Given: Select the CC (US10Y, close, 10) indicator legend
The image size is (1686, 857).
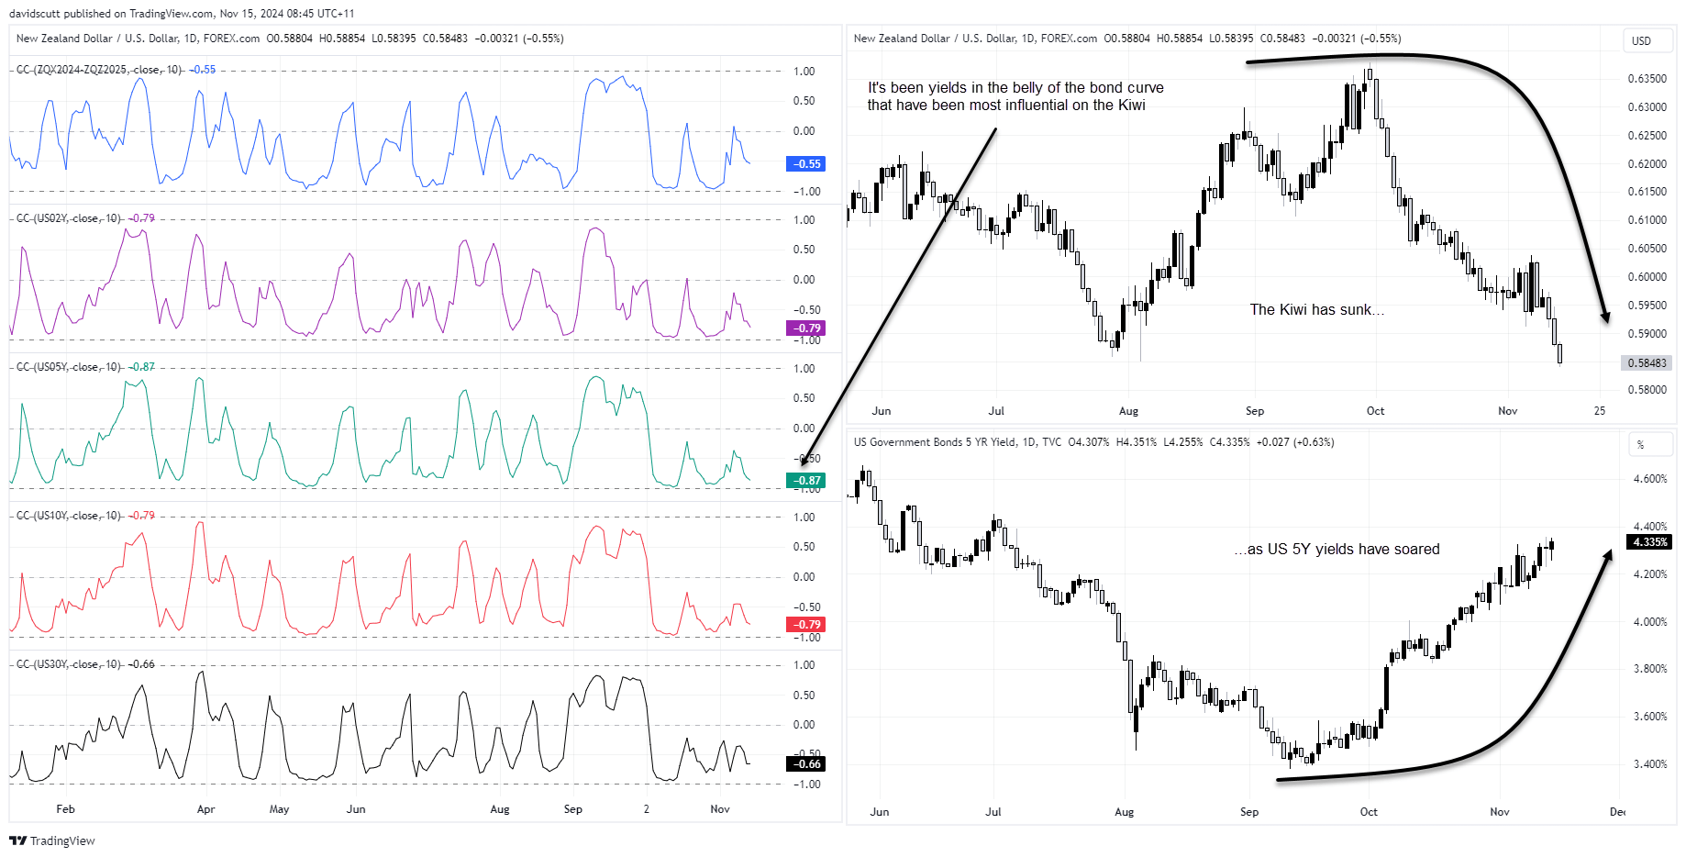Looking at the screenshot, I should pos(69,516).
